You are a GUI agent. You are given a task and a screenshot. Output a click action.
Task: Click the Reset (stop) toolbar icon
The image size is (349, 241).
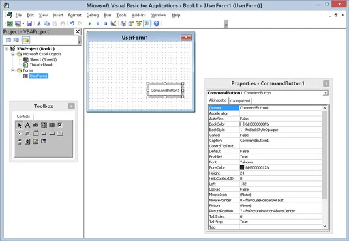[106, 23]
